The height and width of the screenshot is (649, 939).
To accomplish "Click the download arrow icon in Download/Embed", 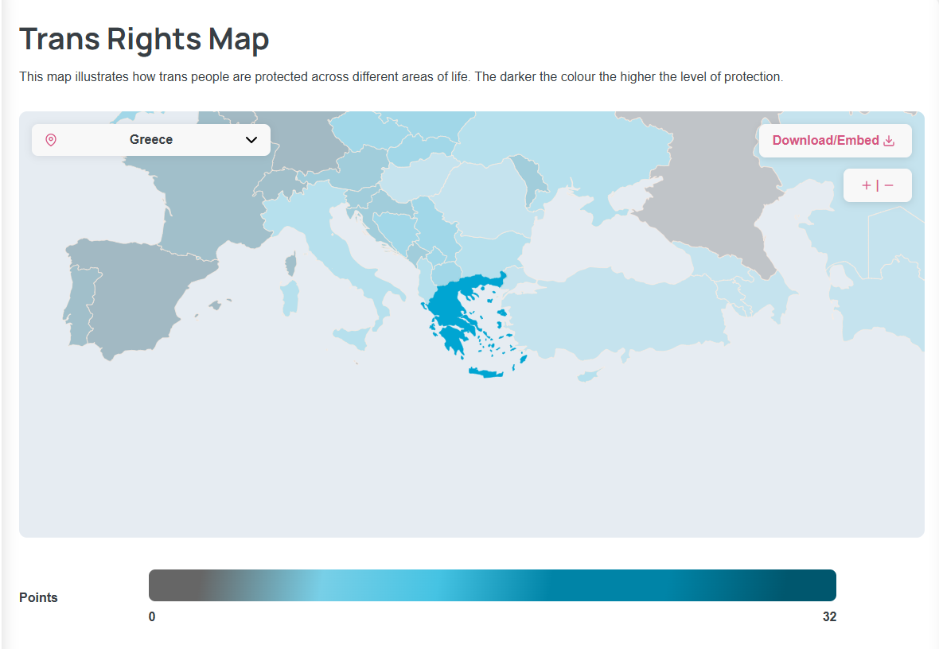I will tap(890, 141).
